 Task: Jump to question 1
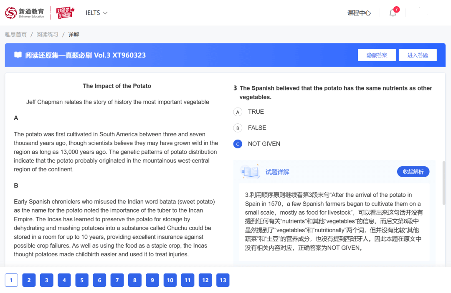[11, 280]
